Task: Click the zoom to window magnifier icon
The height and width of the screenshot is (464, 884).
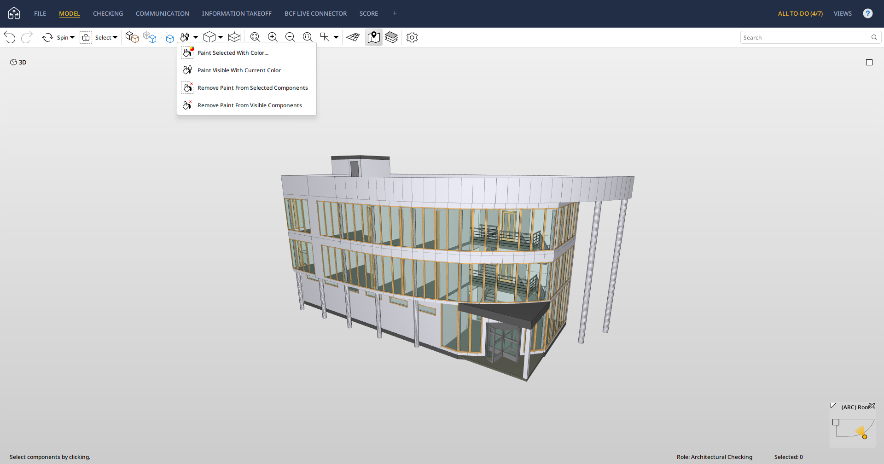Action: click(x=308, y=37)
